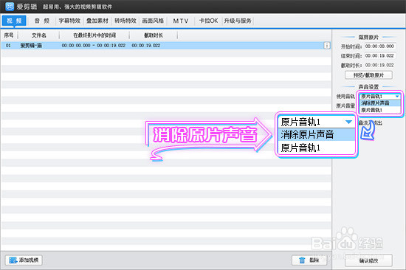The width and height of the screenshot is (406, 270).
Task: Click the 截取时长 column header
Action: [x=154, y=35]
